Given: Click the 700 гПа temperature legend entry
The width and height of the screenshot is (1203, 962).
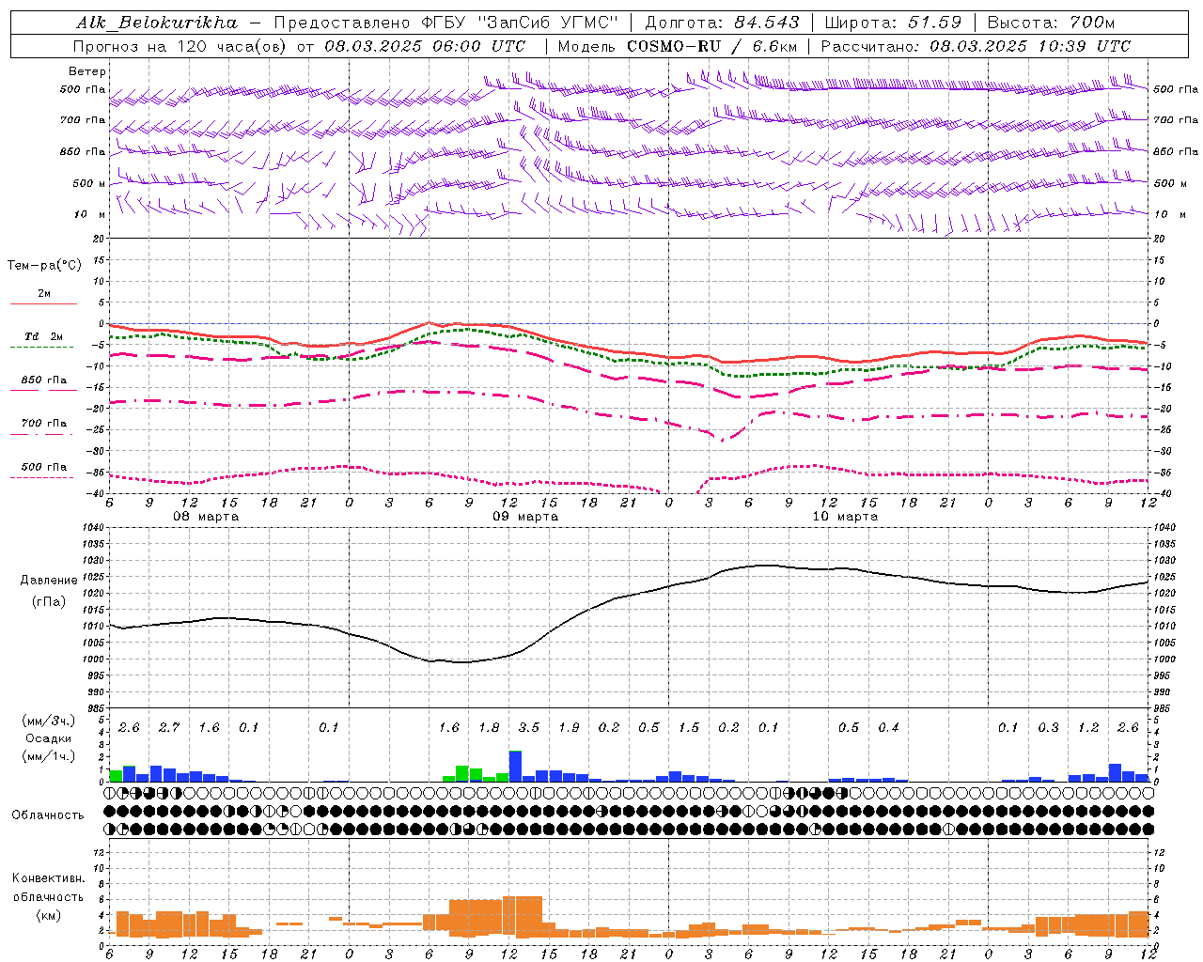Looking at the screenshot, I should click(x=44, y=424).
